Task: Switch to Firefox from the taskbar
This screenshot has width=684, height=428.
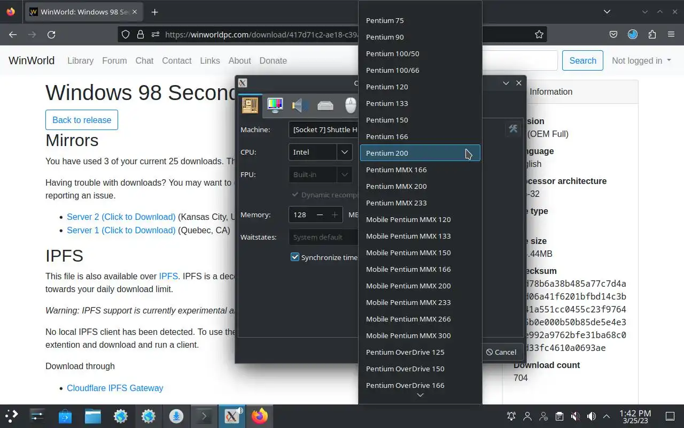Action: coord(260,416)
